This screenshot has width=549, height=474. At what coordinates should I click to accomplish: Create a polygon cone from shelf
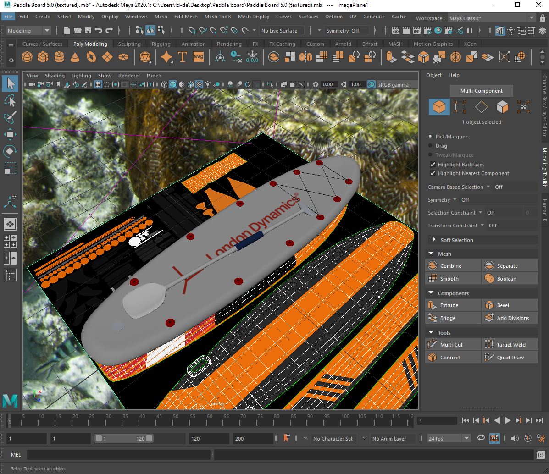(x=75, y=57)
